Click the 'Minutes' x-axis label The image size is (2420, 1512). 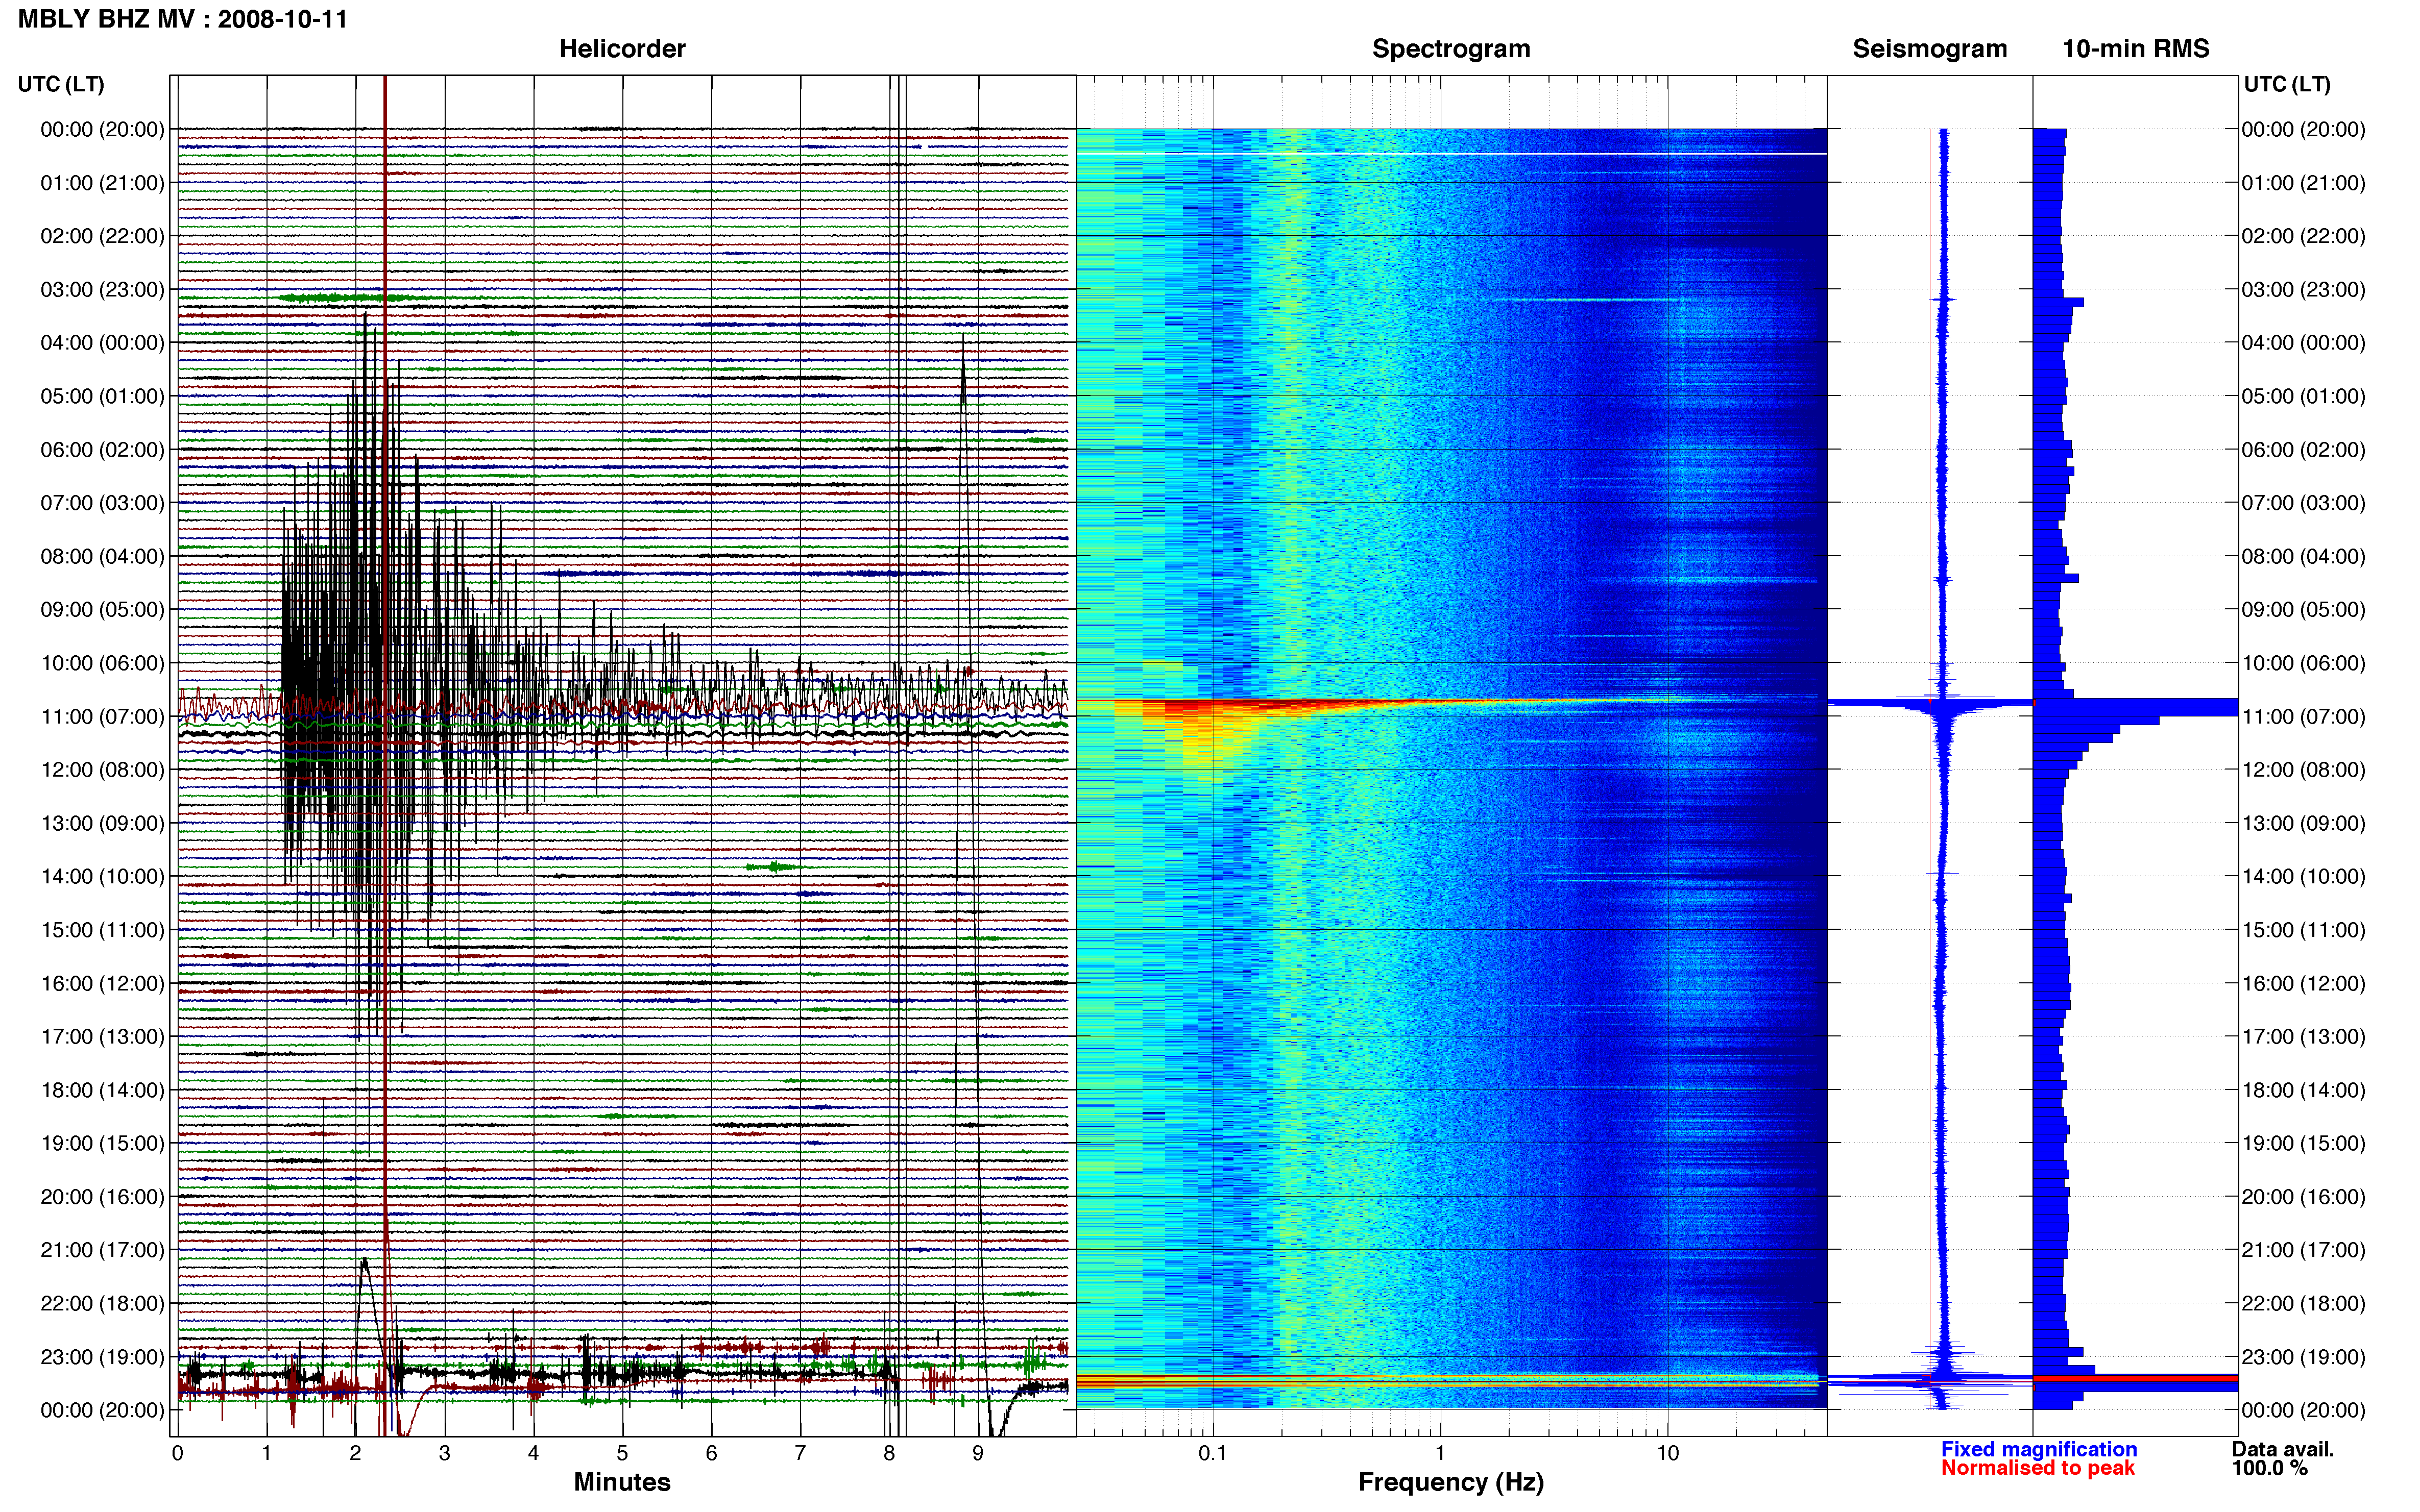pyautogui.click(x=622, y=1482)
